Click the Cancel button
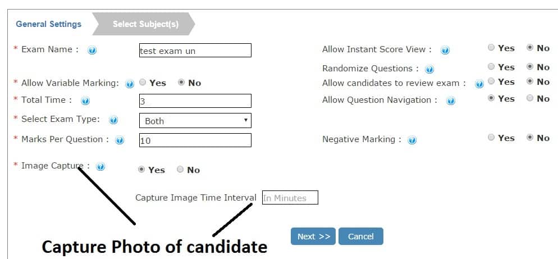The height and width of the screenshot is (259, 558). coord(361,237)
